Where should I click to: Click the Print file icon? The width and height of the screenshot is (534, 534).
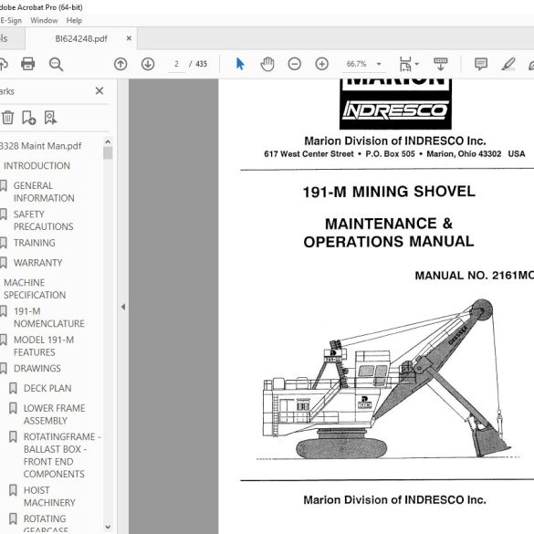[28, 64]
